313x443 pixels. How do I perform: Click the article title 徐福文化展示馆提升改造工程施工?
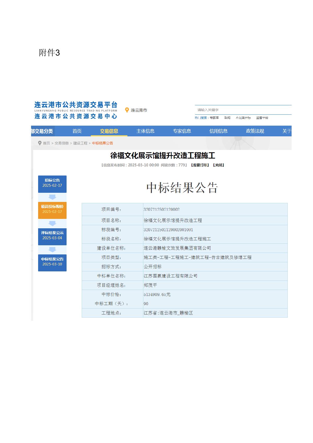(163, 156)
